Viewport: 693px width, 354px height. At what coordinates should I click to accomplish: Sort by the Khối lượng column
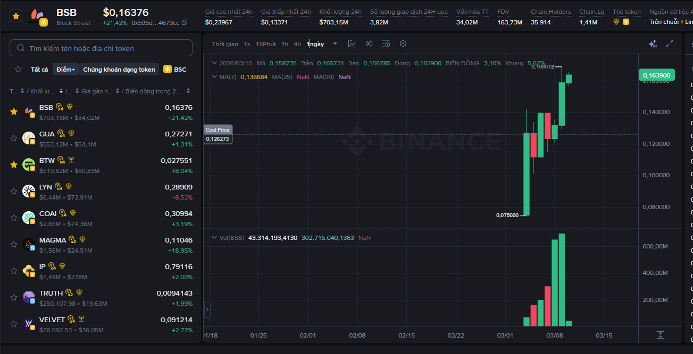[x=46, y=91]
